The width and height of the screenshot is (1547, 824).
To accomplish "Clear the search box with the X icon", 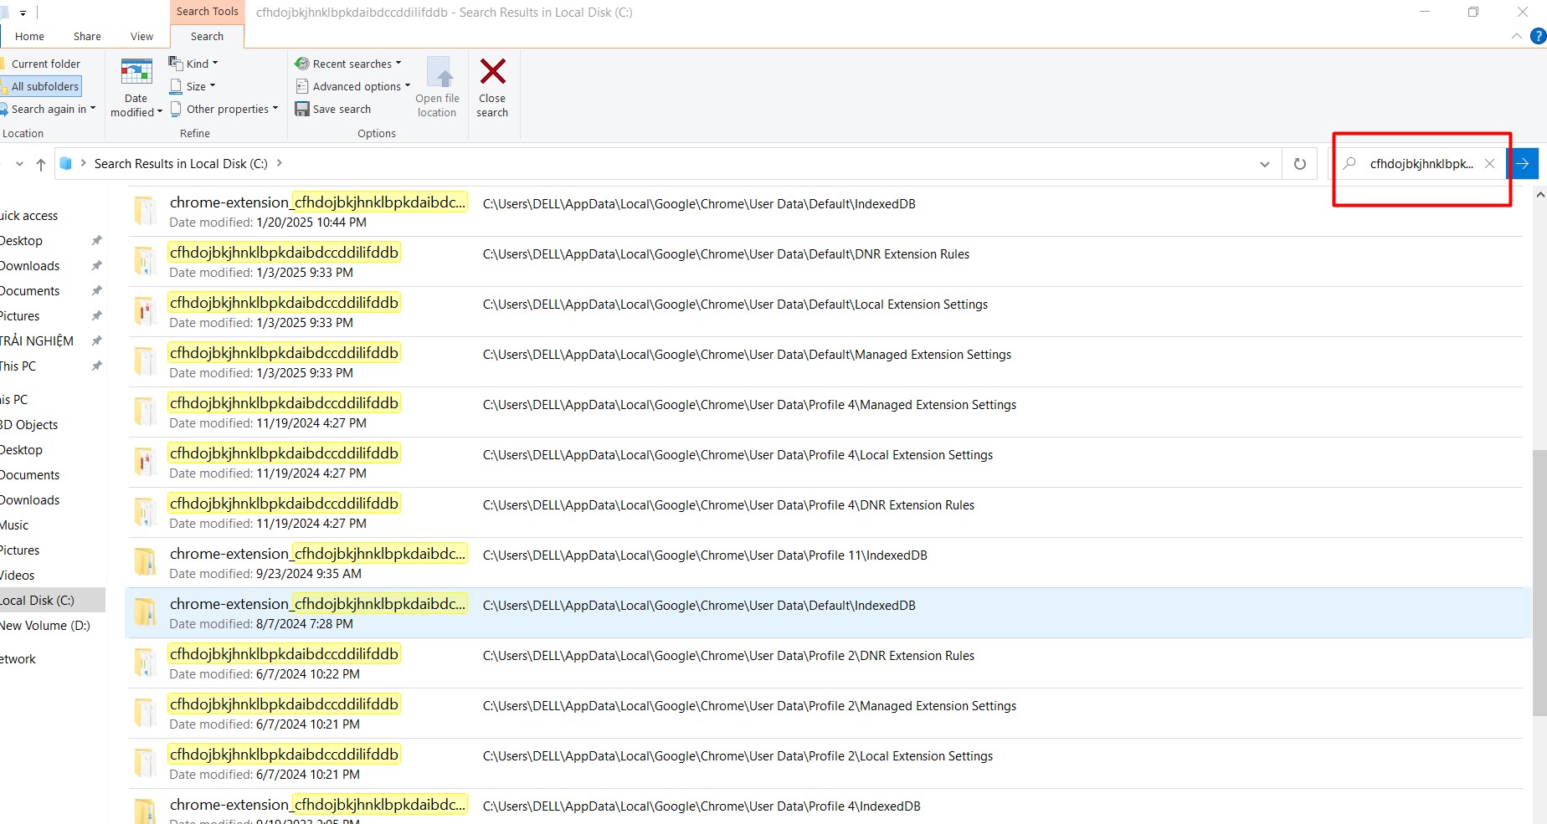I will [1489, 164].
